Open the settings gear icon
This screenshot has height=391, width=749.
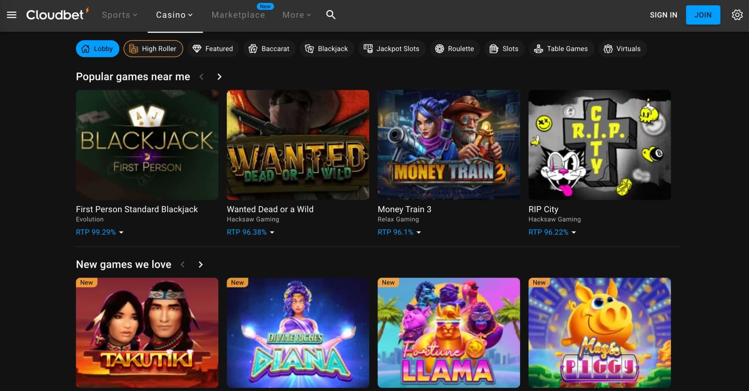point(737,15)
